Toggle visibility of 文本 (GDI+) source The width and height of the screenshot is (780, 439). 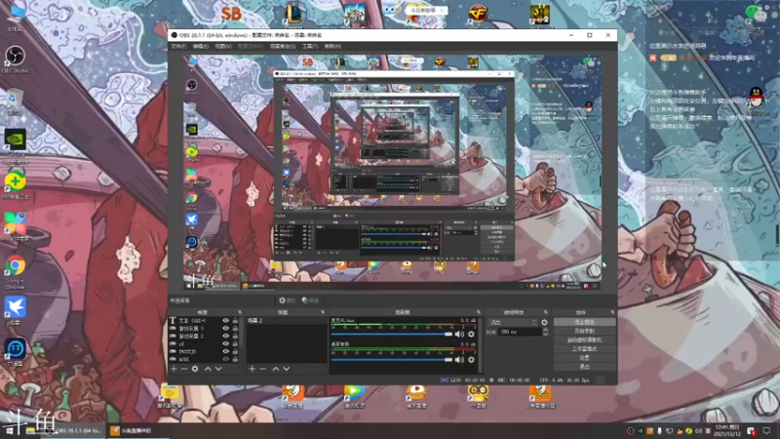226,321
